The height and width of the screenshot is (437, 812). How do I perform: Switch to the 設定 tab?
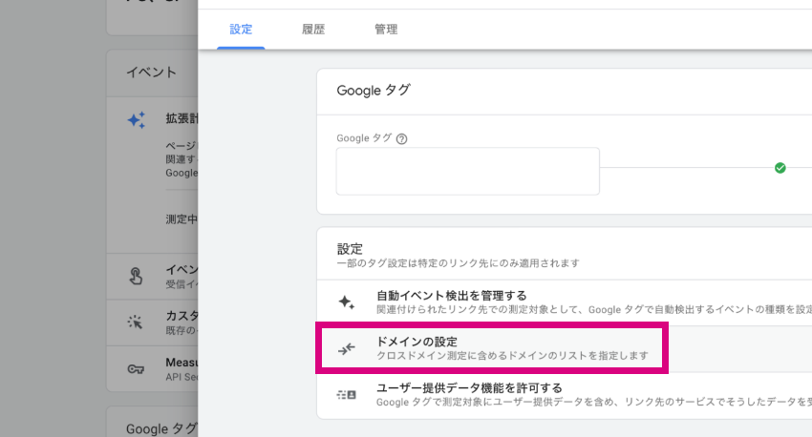[241, 30]
